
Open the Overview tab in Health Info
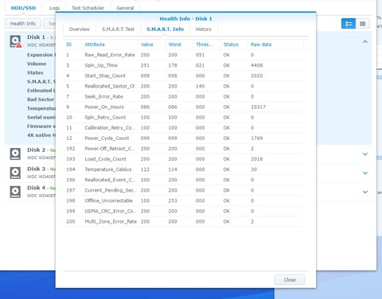80,29
